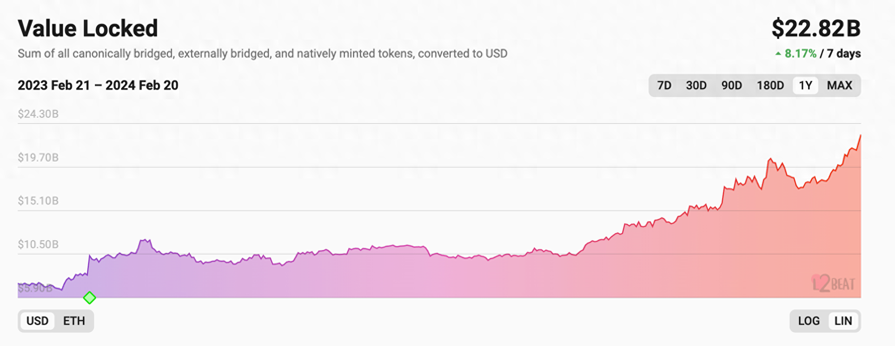
Task: Click the chart's peak at far right
Action: (x=860, y=136)
